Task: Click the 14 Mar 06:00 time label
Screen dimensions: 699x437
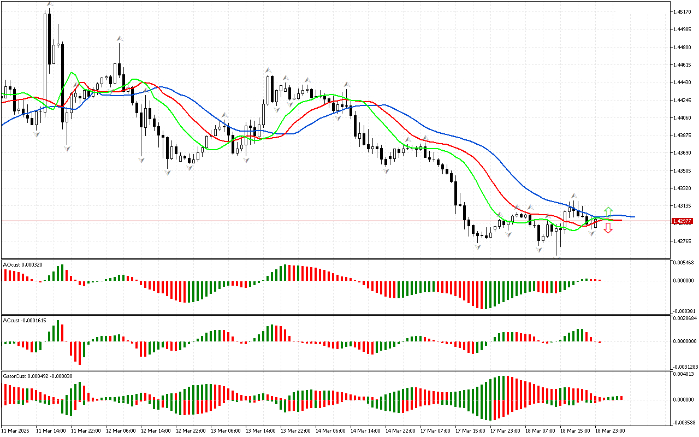Action: coord(331,431)
